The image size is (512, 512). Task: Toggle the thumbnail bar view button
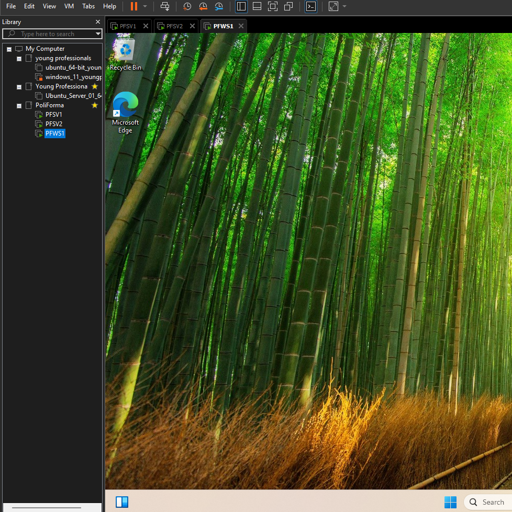coord(257,6)
